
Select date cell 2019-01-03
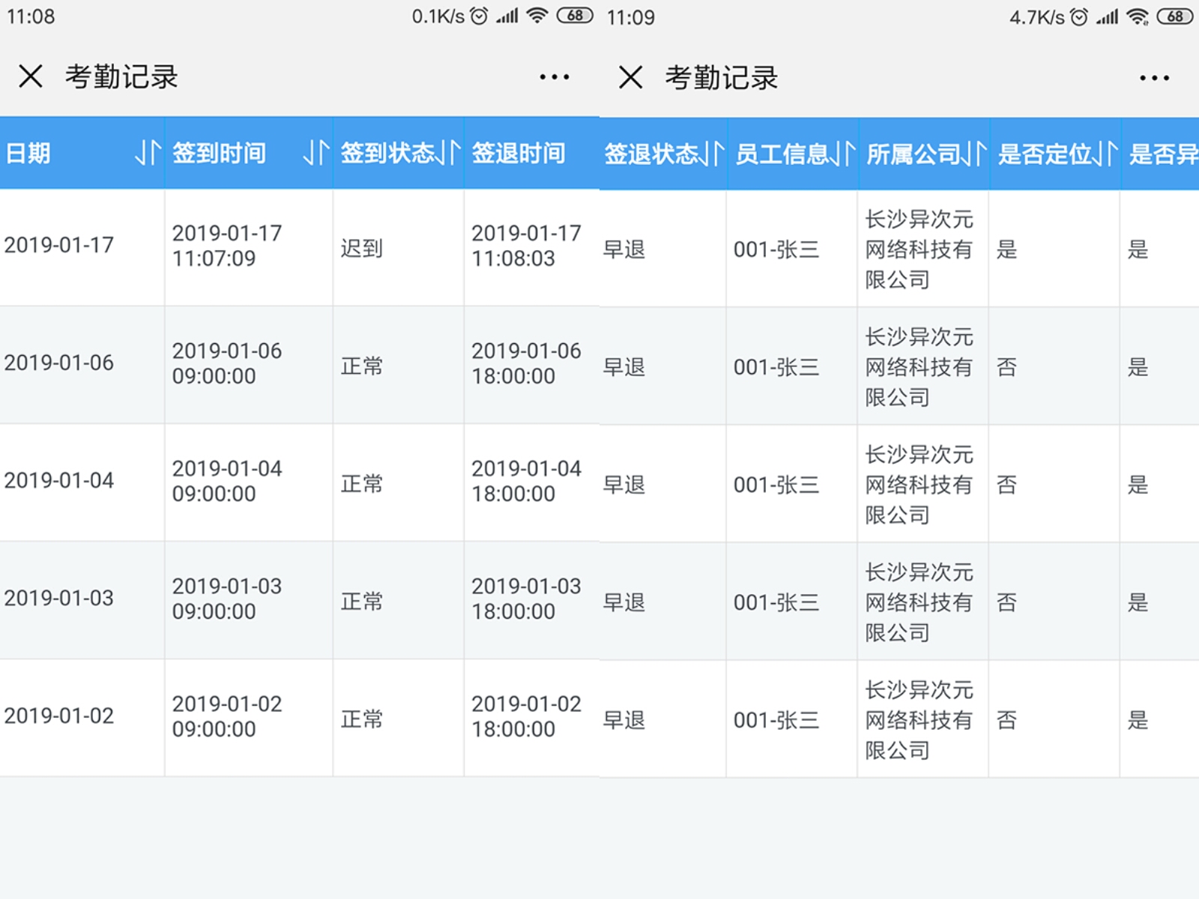point(59,598)
